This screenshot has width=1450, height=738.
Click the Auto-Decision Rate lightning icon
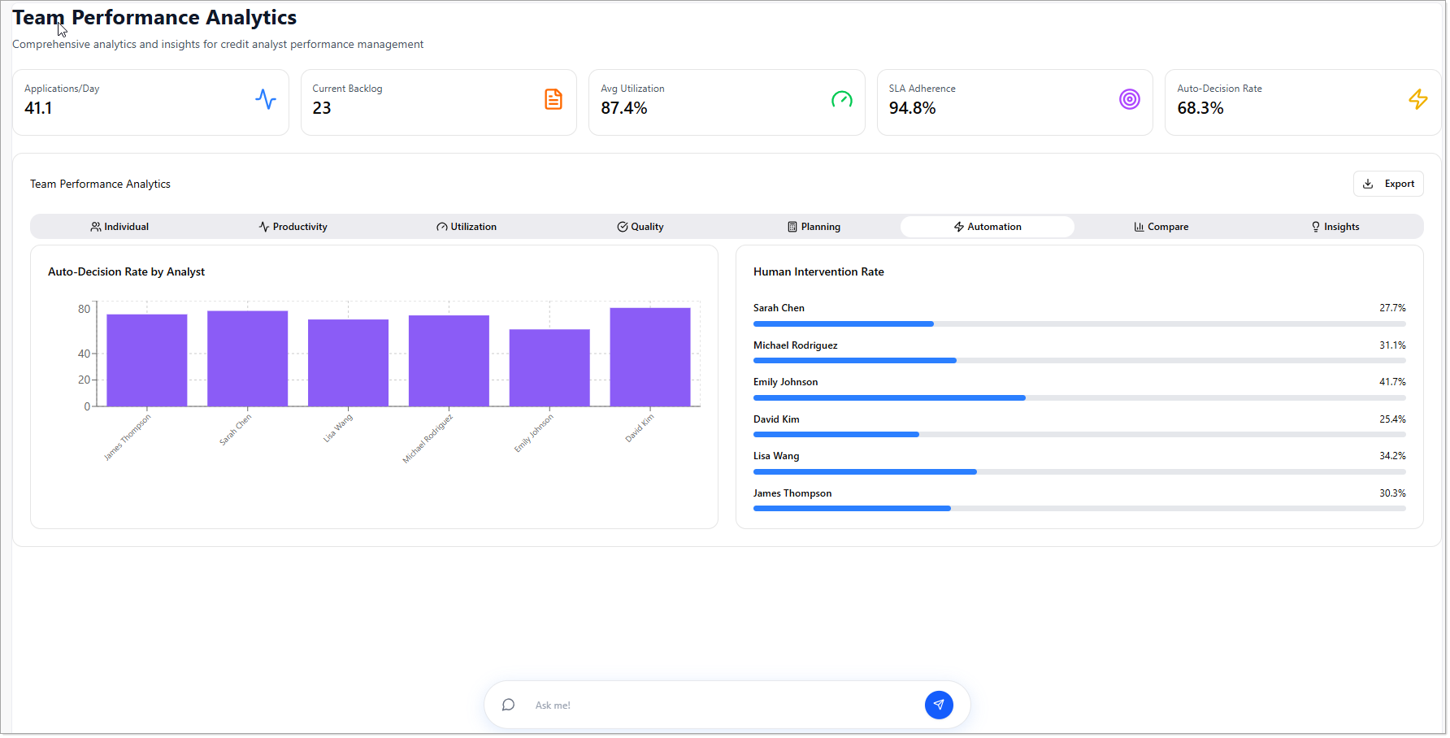click(1417, 99)
